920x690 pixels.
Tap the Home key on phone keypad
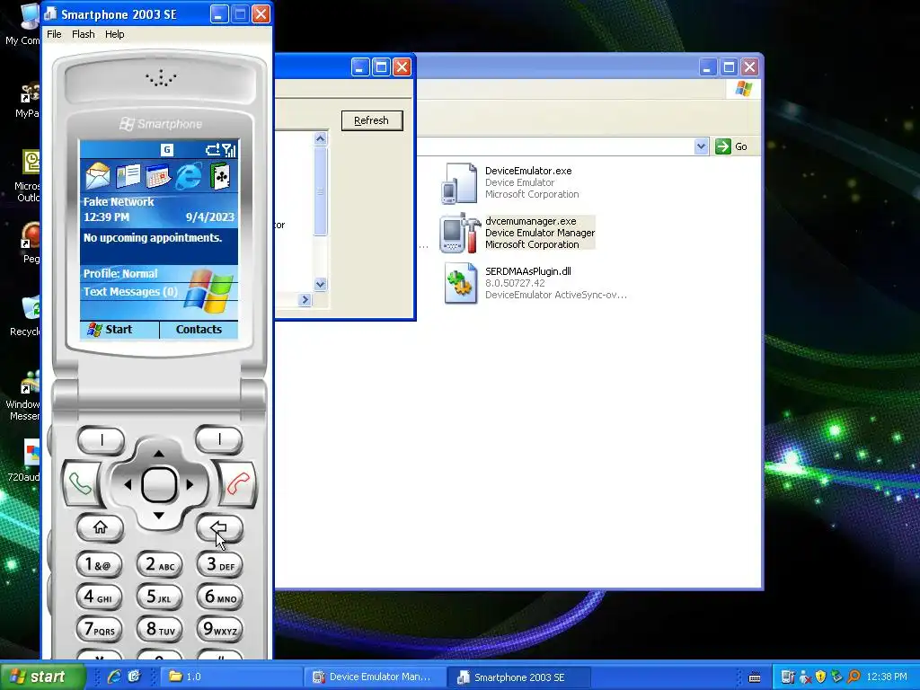coord(101,527)
